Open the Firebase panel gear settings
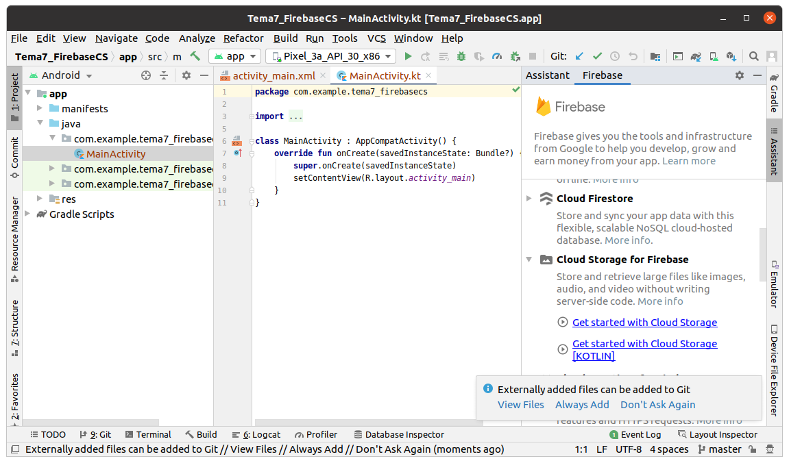 click(x=739, y=75)
